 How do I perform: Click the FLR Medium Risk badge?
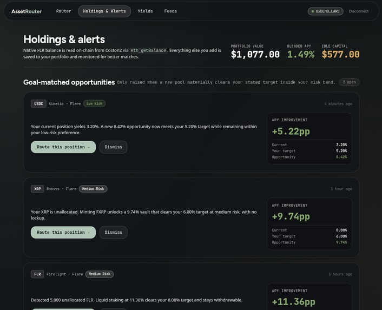100,274
